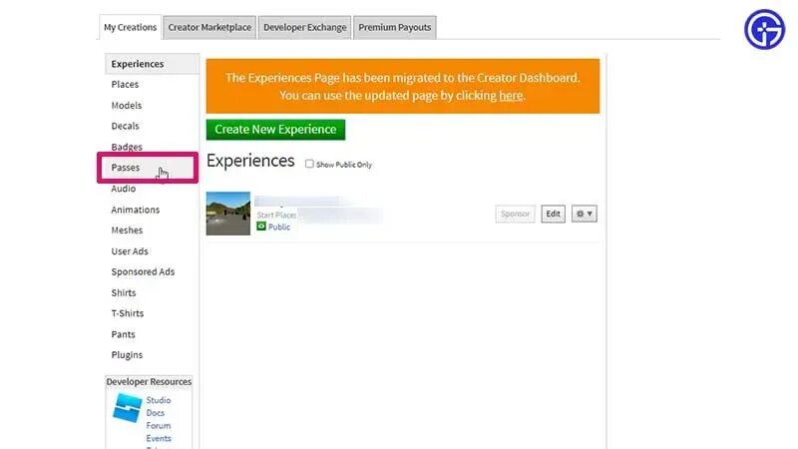This screenshot has width=798, height=449.
Task: Select T-Shirts in the sidebar
Action: [x=128, y=313]
